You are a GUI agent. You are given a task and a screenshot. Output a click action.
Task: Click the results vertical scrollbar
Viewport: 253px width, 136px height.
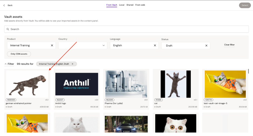point(248,71)
